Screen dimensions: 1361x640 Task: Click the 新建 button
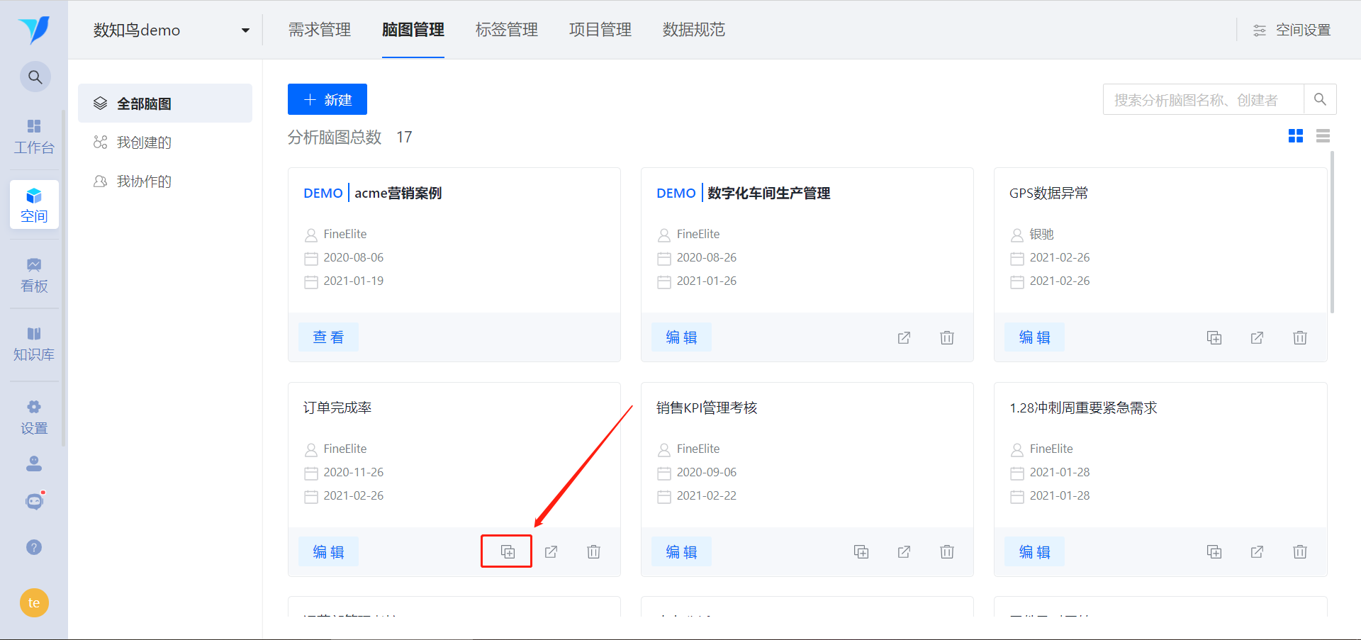[x=327, y=99]
